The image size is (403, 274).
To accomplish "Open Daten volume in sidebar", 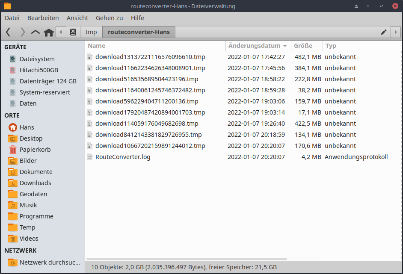I will click(28, 103).
